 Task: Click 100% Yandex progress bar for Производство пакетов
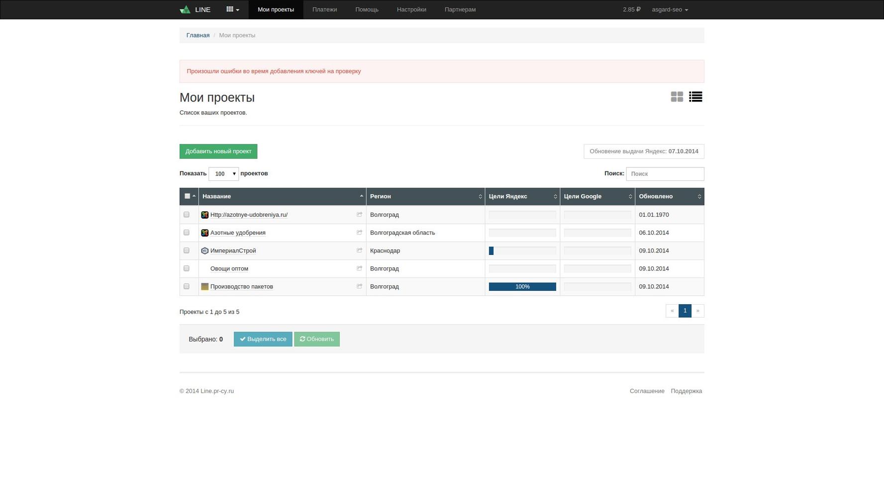tap(522, 287)
